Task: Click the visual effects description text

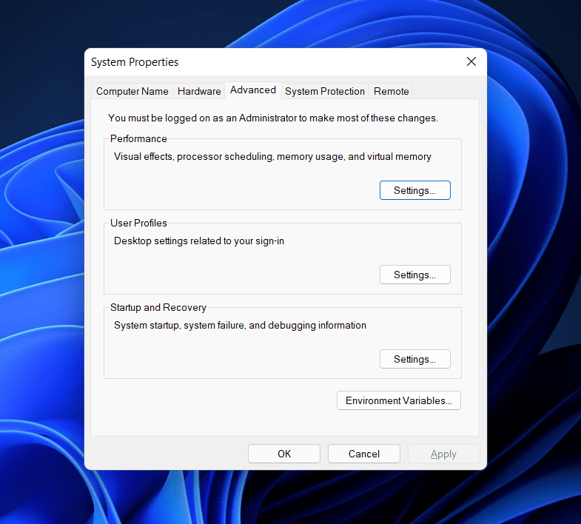Action: coord(272,157)
